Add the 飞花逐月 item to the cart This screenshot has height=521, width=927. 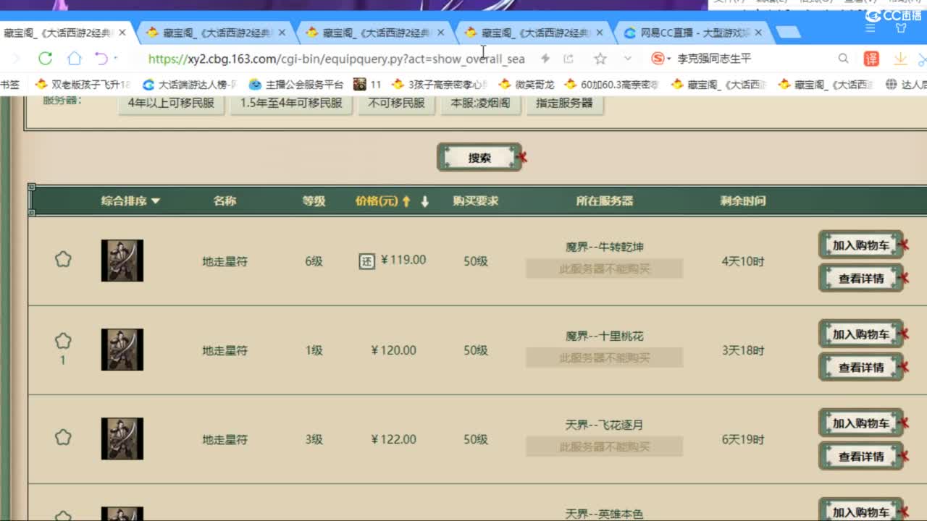[x=861, y=423]
